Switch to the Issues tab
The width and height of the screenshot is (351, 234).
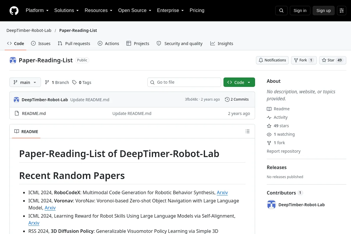coord(41,44)
